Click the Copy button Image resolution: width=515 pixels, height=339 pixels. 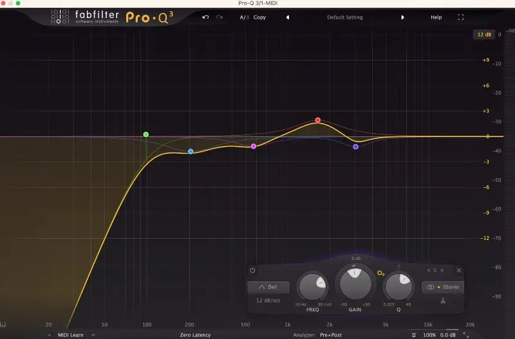[x=259, y=17]
